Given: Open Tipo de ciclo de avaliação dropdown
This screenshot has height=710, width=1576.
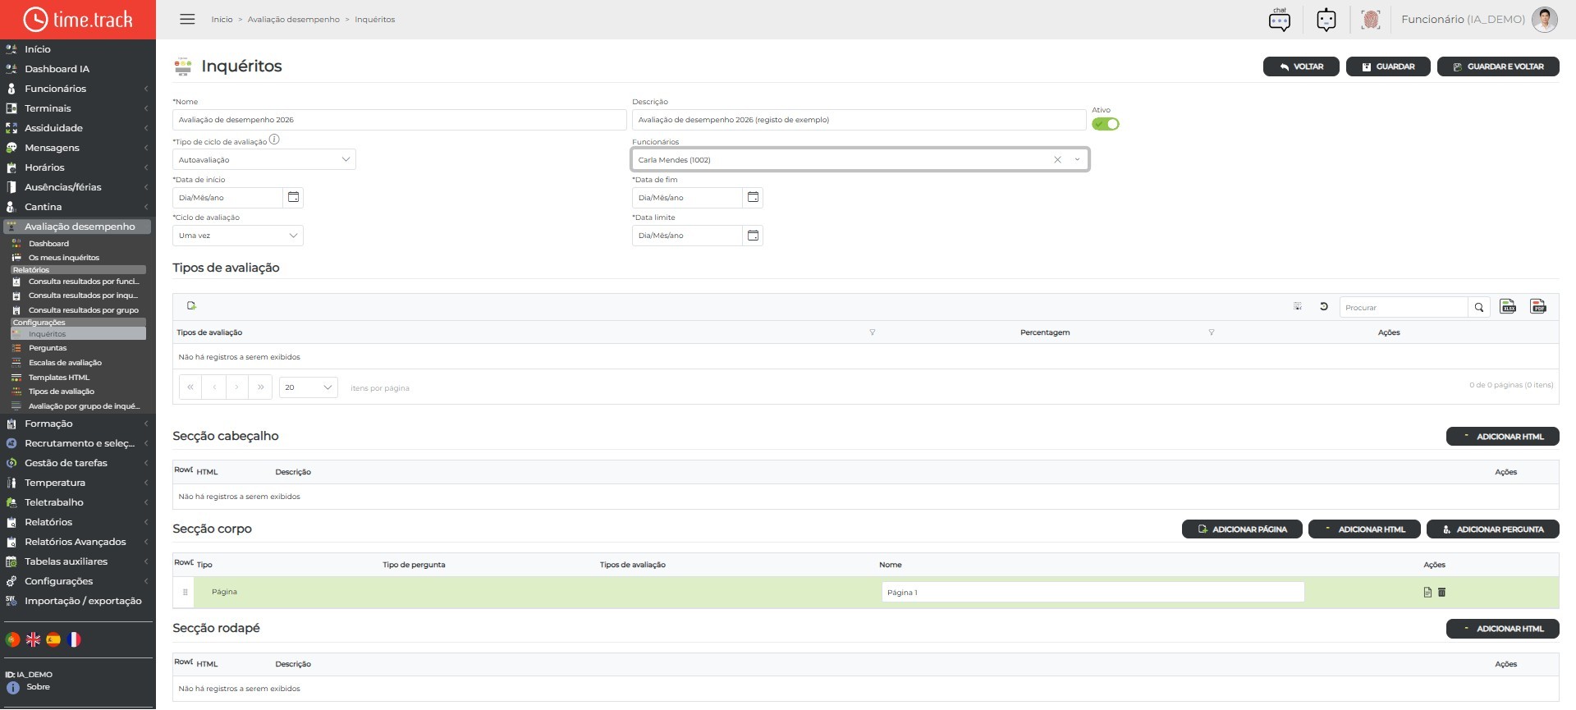Looking at the screenshot, I should click(264, 159).
